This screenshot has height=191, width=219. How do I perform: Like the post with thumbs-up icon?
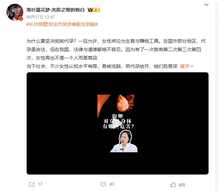pyautogui.click(x=173, y=185)
